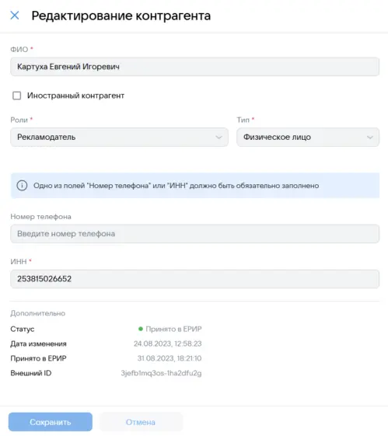Close the counterparty editing dialog with X
This screenshot has height=436, width=388.
click(x=15, y=16)
